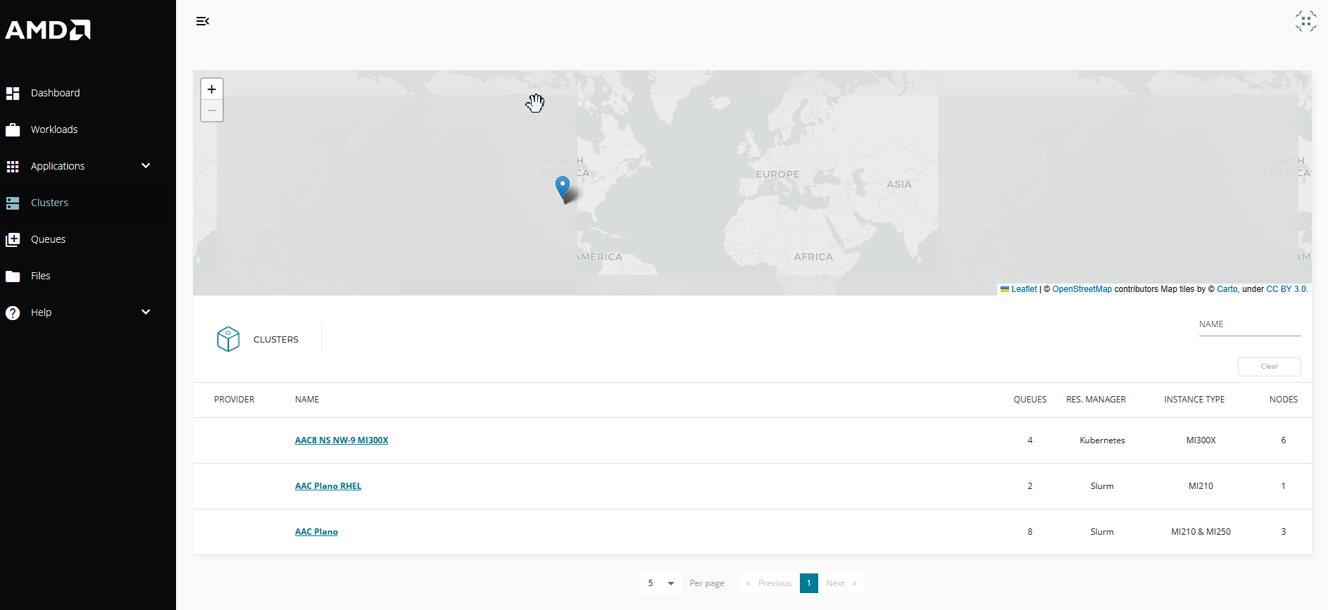Open Workloads via its briefcase icon

13,129
